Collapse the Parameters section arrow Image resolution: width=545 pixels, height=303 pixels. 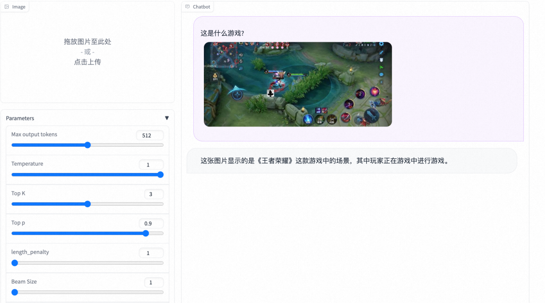(167, 118)
